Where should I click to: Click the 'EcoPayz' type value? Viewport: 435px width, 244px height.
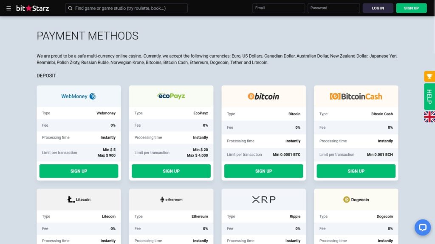[x=201, y=113]
